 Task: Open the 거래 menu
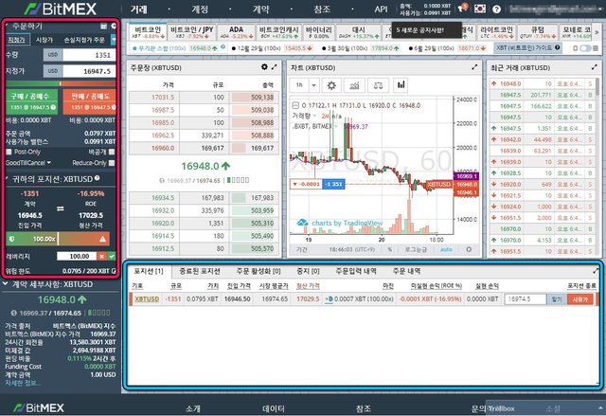tap(139, 9)
